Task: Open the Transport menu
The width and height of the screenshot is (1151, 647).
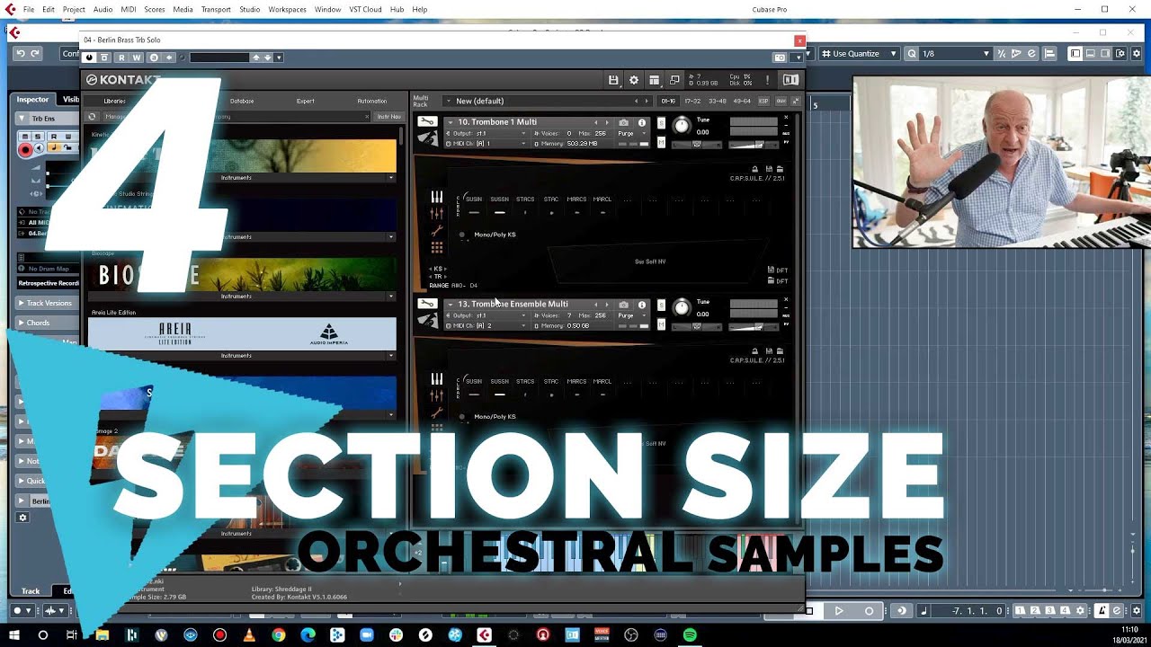Action: (x=216, y=9)
